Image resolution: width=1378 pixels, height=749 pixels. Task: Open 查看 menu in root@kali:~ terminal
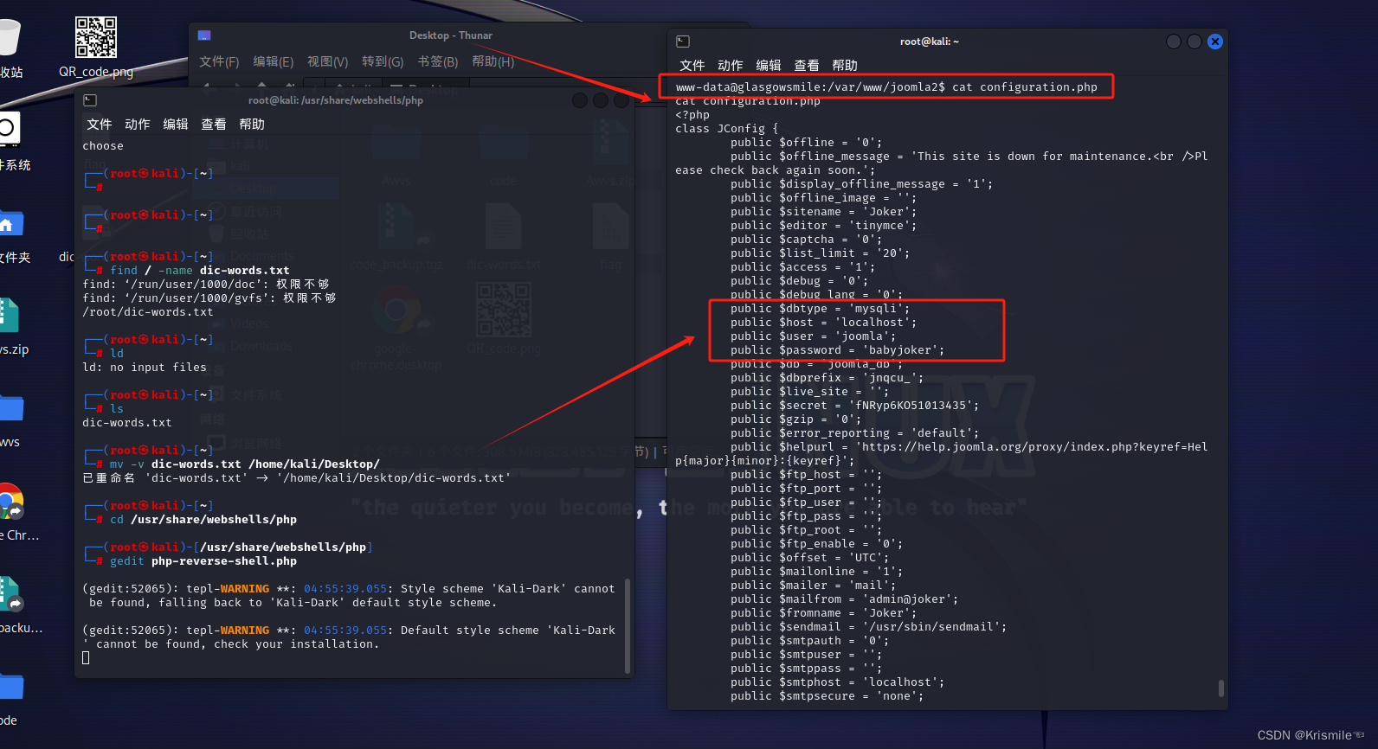tap(807, 66)
